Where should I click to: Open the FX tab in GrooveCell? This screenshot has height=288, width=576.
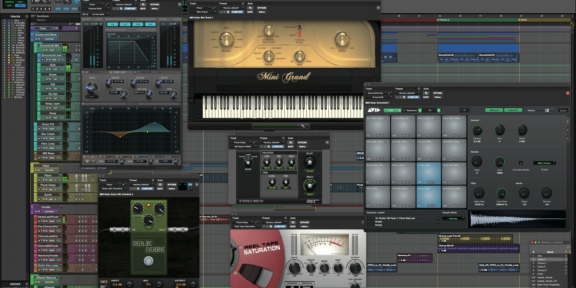[x=430, y=110]
